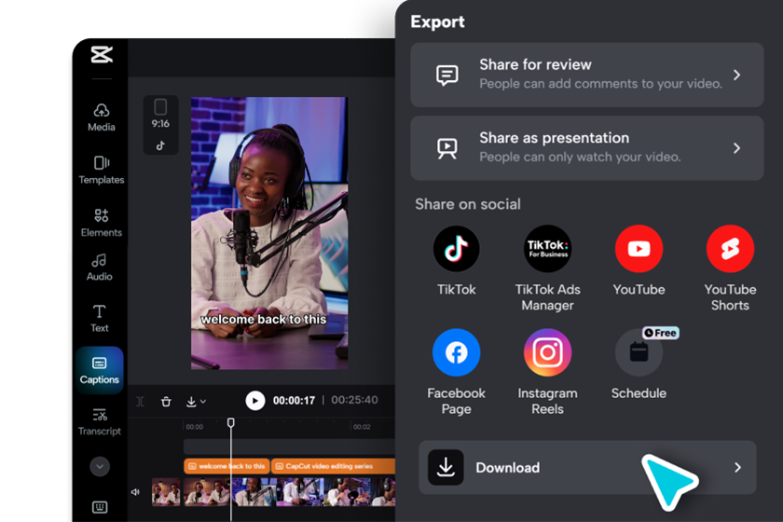Switch to the Captions tab
This screenshot has height=522, width=783.
click(x=100, y=370)
